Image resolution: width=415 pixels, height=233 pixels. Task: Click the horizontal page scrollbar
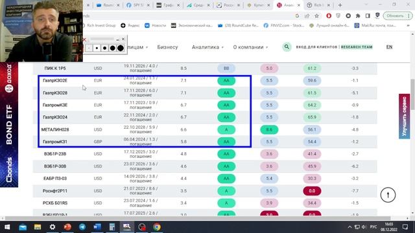pyautogui.click(x=198, y=218)
